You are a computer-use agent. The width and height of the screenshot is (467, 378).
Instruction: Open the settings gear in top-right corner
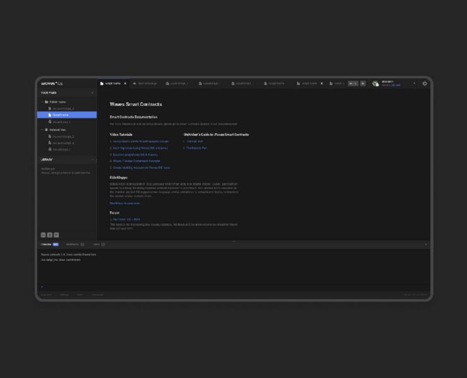coord(425,83)
